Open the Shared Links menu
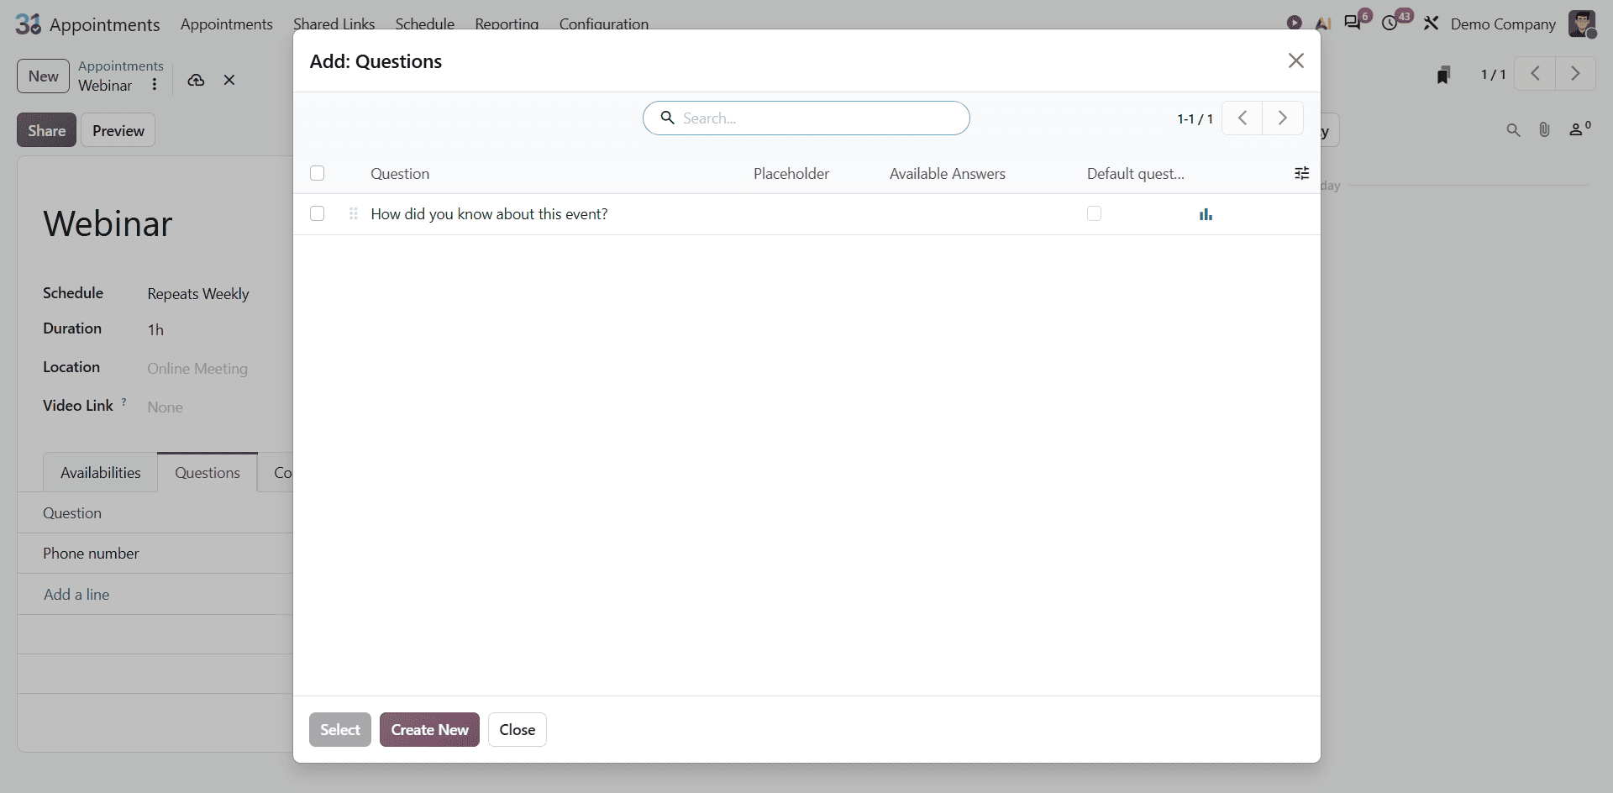The height and width of the screenshot is (793, 1613). (x=334, y=24)
